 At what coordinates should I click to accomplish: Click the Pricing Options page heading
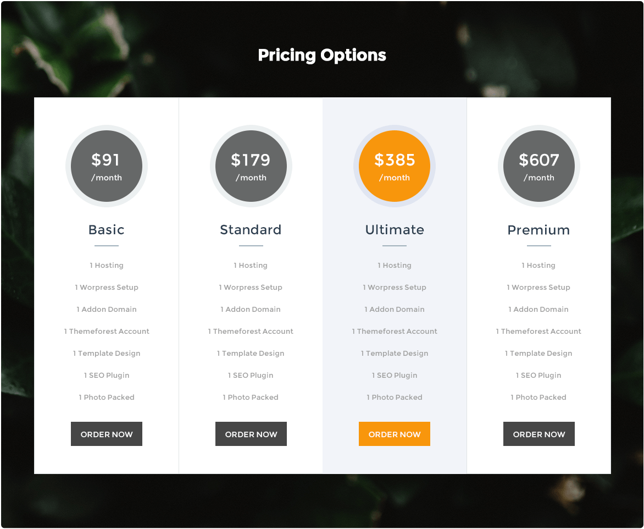pos(322,55)
